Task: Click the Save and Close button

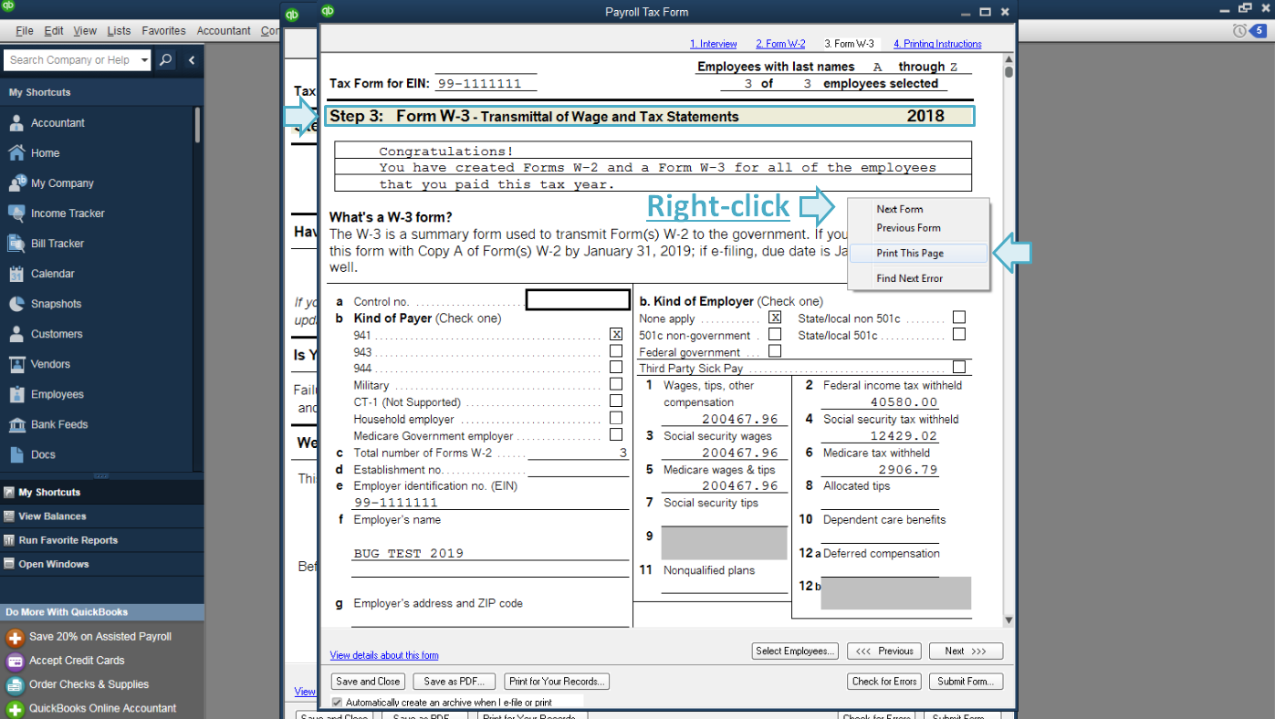Action: point(368,682)
